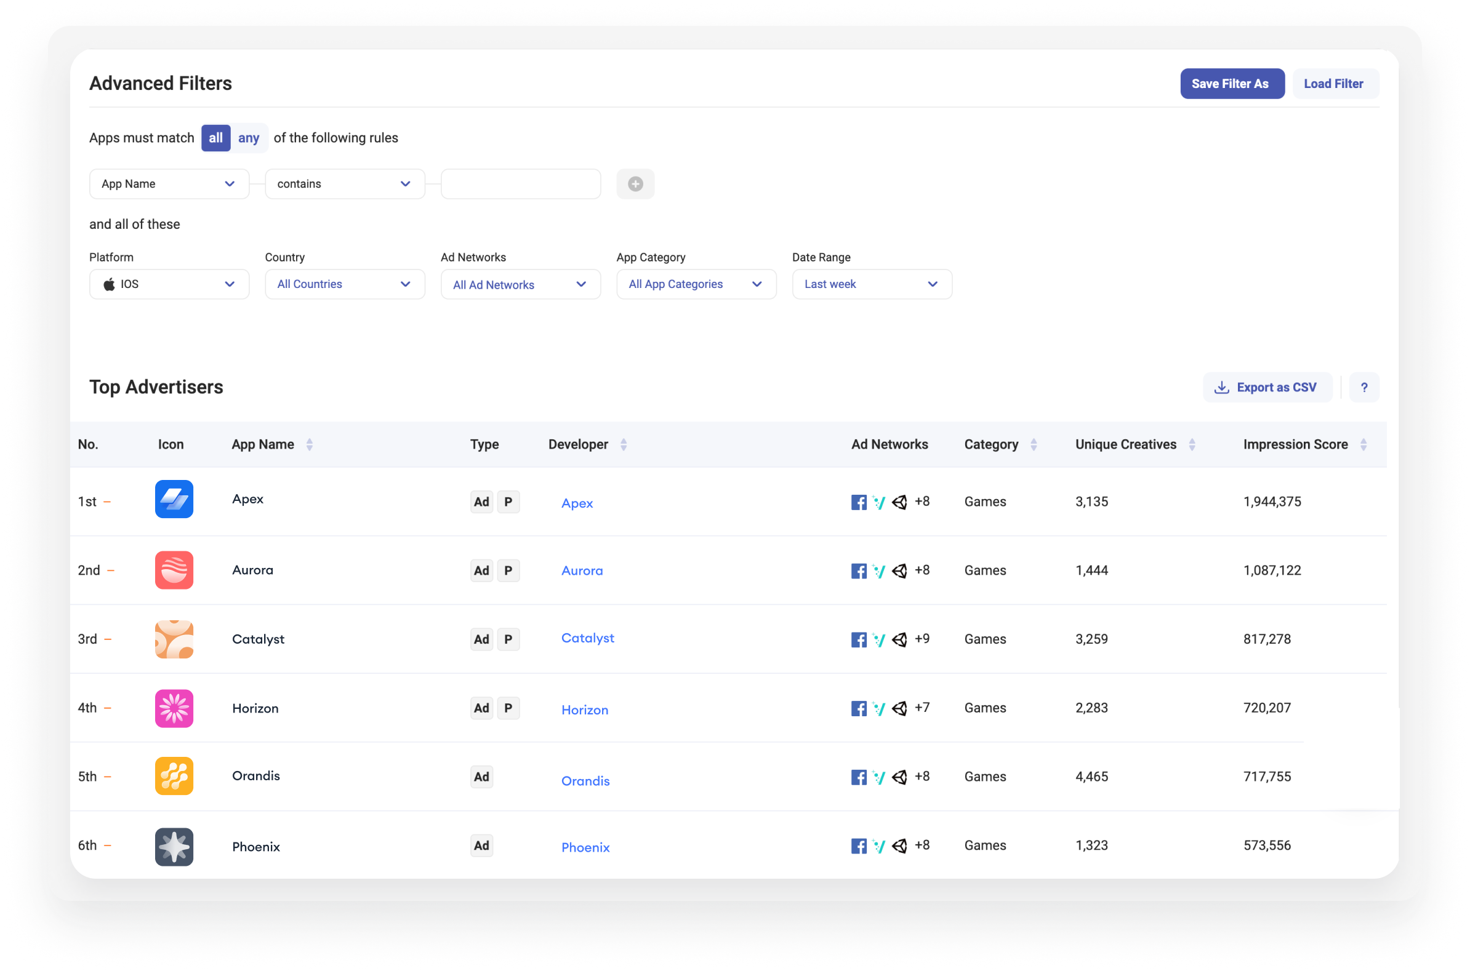Click the Aurora app icon
Image resolution: width=1470 pixels, height=971 pixels.
coord(174,570)
